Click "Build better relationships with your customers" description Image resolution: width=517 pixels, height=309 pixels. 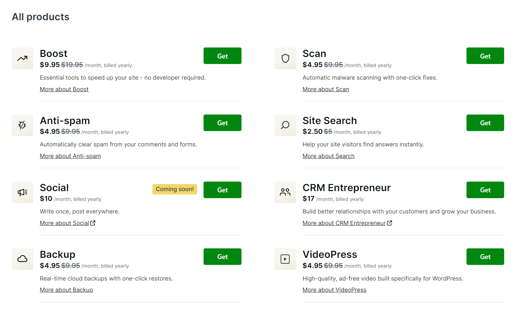[399, 212]
